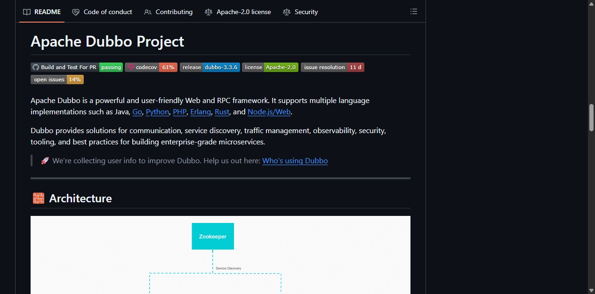Click the scrollbar up arrow
Viewport: 595px width, 294px height.
pos(592,3)
